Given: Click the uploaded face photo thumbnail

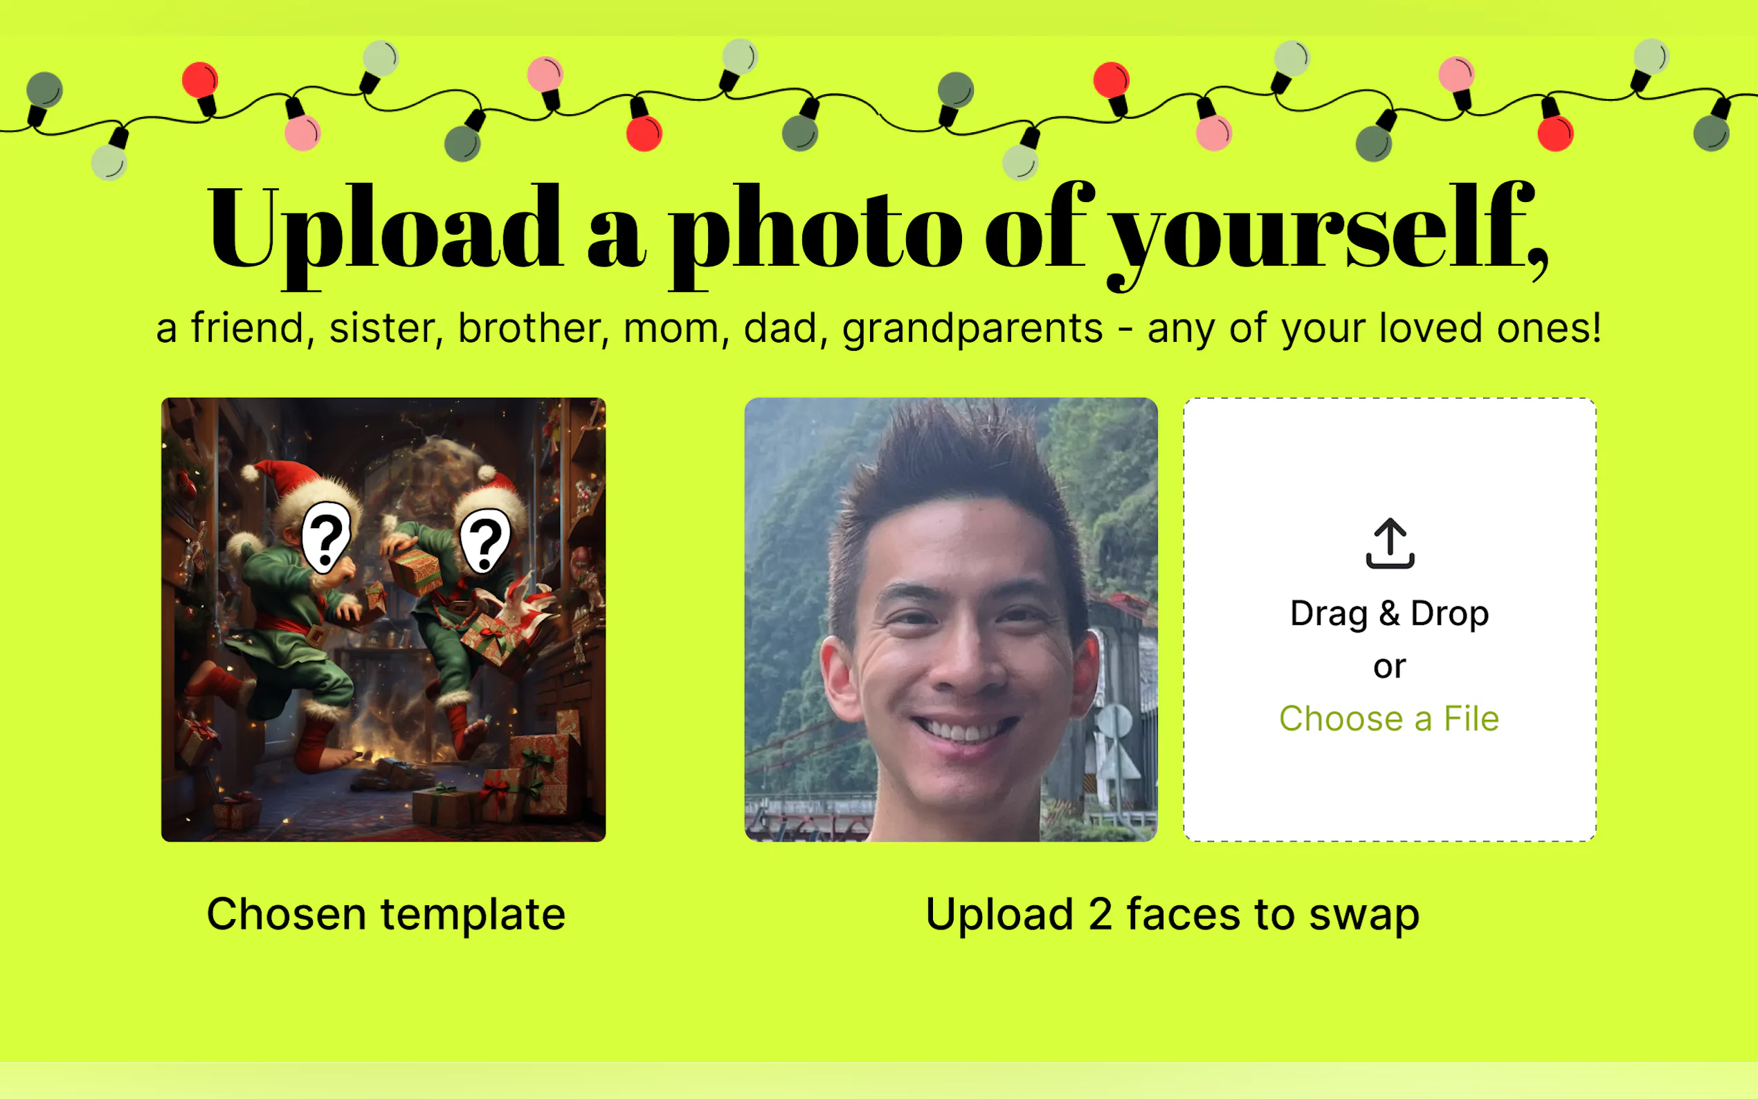Looking at the screenshot, I should tap(950, 619).
